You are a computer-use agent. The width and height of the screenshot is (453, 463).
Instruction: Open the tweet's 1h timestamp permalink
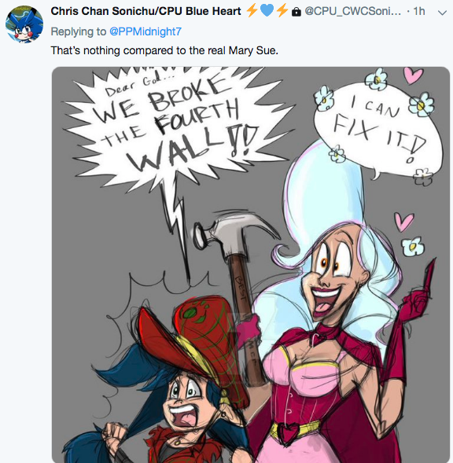coord(419,11)
